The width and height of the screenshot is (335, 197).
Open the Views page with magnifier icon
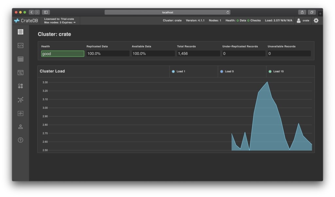coord(21,73)
